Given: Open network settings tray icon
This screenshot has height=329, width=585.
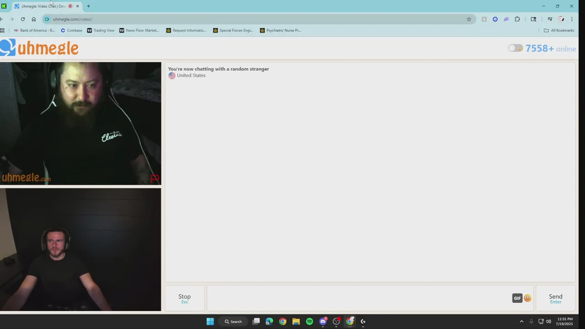Looking at the screenshot, I should click(x=541, y=322).
